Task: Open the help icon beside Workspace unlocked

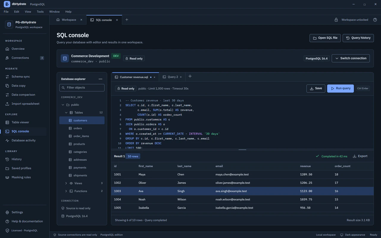Action: coord(375,20)
